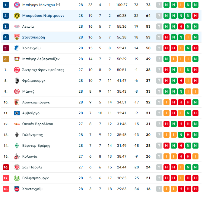
Task: Click the gray ? badge in Leipzig's row
Action: 159,26
